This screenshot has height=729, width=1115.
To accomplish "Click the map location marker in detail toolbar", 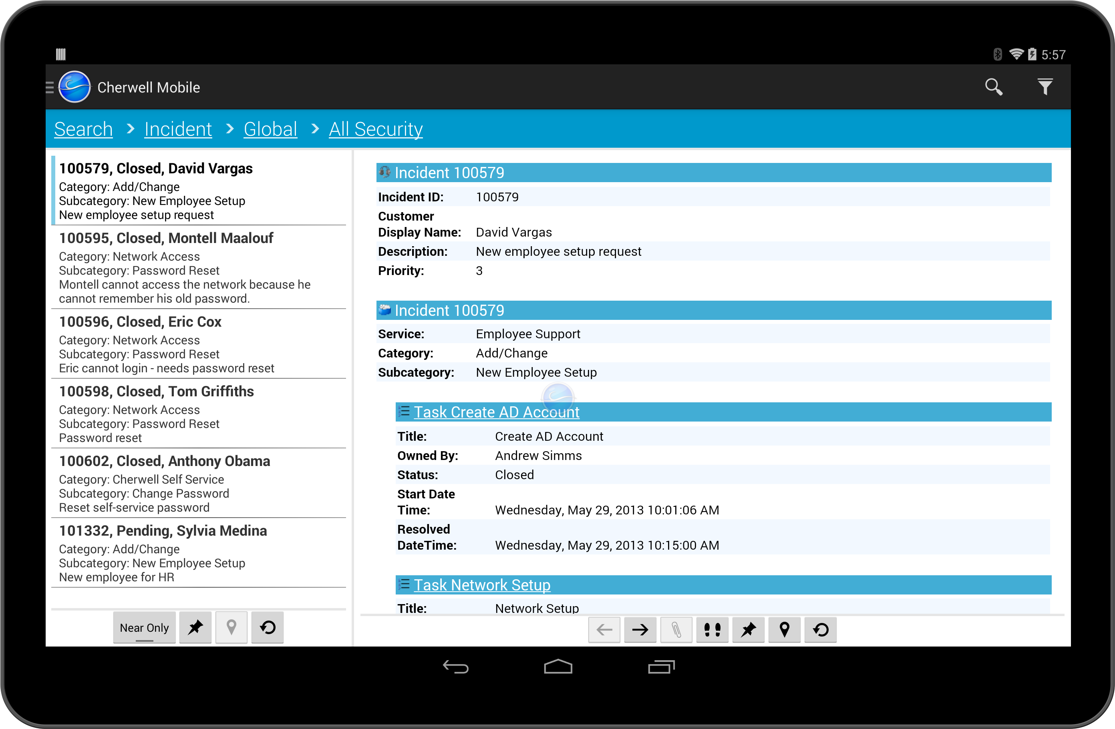I will (784, 630).
